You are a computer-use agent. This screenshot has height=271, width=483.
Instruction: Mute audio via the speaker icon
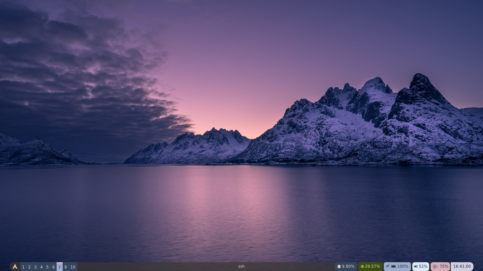coord(416,266)
